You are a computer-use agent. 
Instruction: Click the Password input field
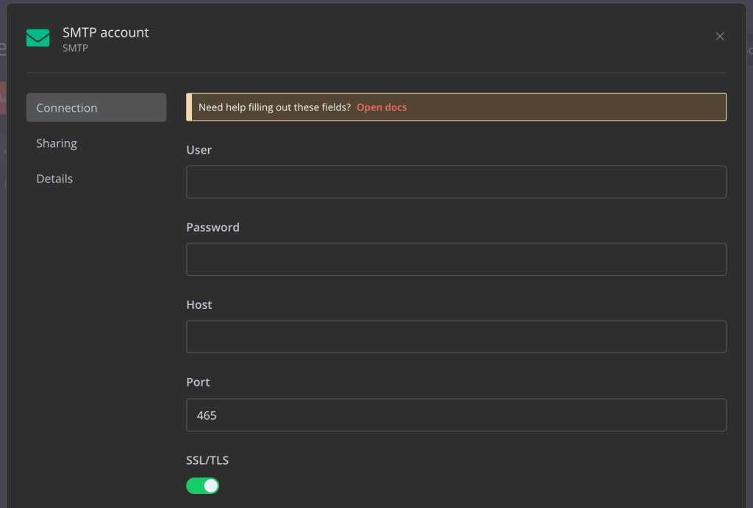click(x=456, y=259)
